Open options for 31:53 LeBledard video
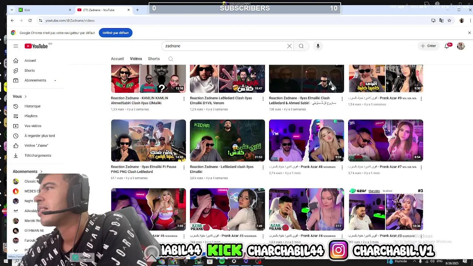The height and width of the screenshot is (266, 473). (x=263, y=167)
